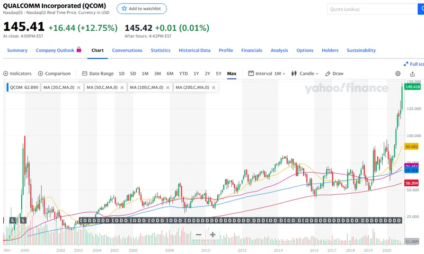Screen dimensions: 424x254
Task: Select the Max chart range
Action: pyautogui.click(x=232, y=74)
